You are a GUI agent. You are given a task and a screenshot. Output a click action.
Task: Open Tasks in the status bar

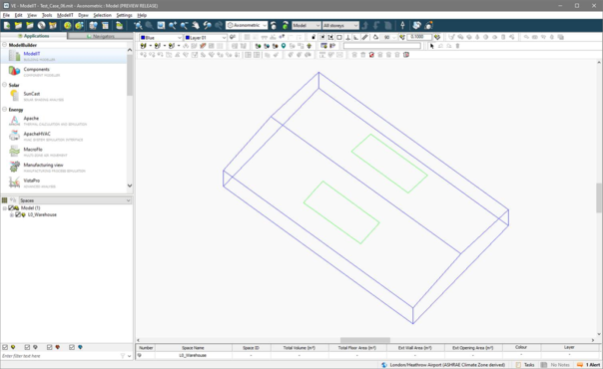[525, 365]
